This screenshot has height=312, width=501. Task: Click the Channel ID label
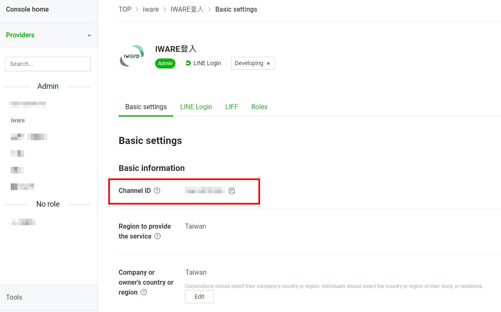pyautogui.click(x=135, y=191)
